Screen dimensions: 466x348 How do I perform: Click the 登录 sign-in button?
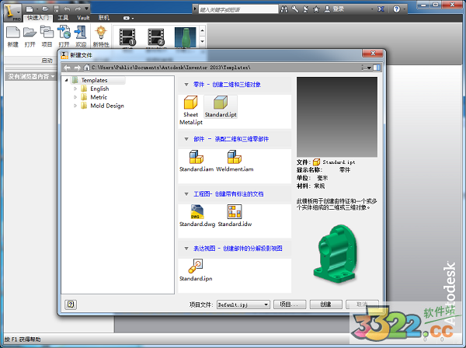tap(334, 9)
